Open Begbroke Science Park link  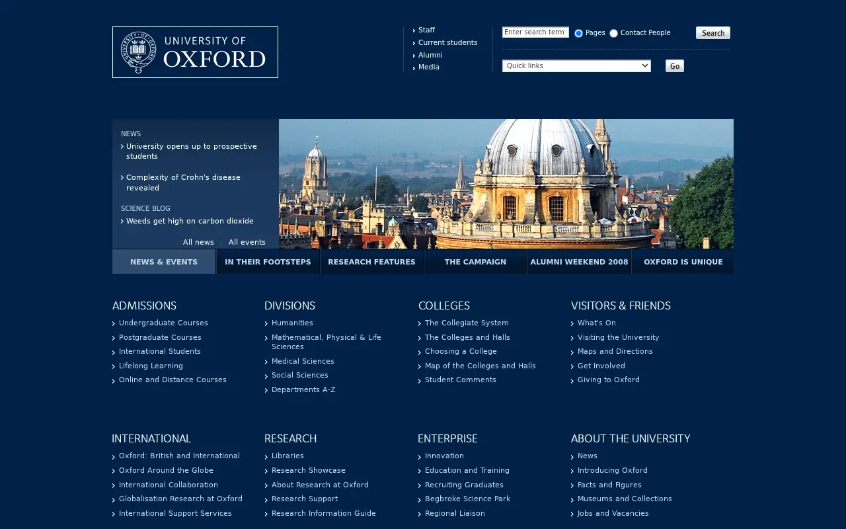(x=468, y=499)
